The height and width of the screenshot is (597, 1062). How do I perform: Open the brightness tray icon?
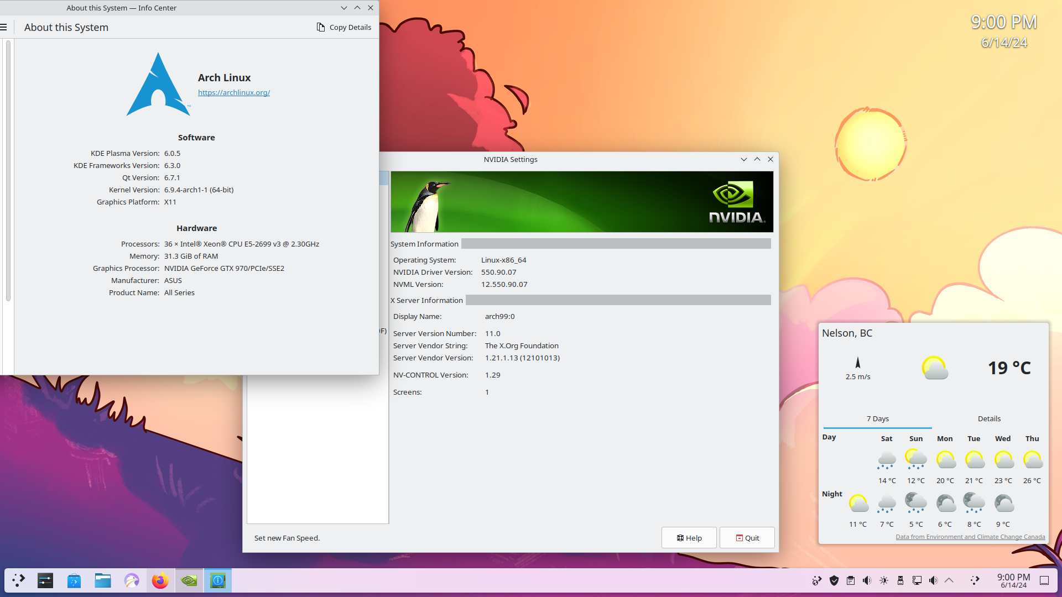coord(884,580)
